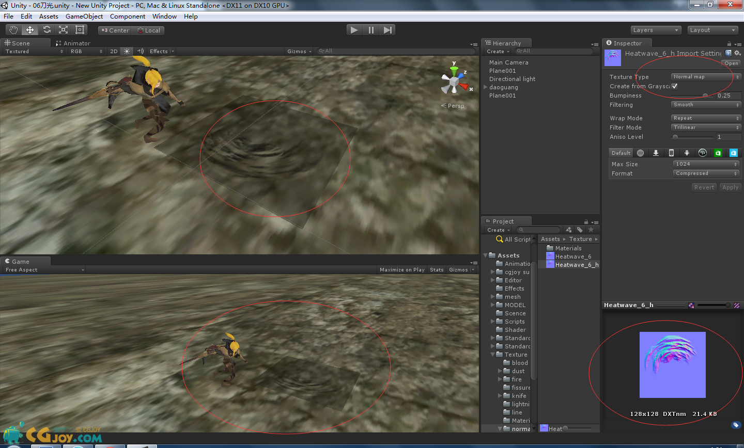
Task: Save project search star icon
Action: [591, 230]
